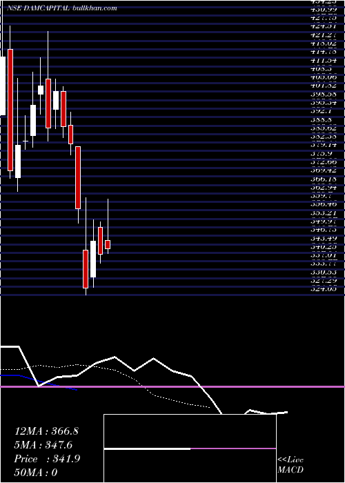Click the blue signal line in the MACD panel
This screenshot has height=483, width=345.
[x=39, y=382]
